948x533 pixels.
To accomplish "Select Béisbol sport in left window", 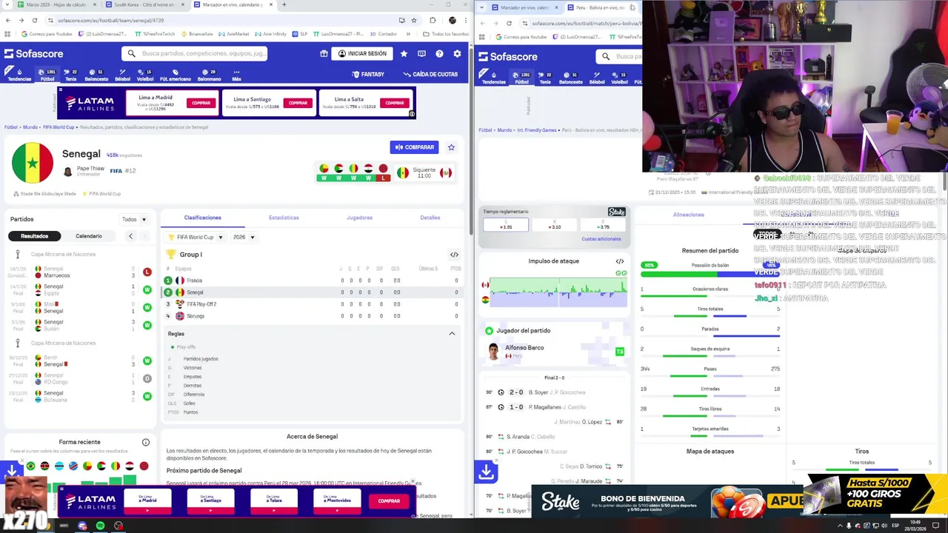I will click(122, 75).
